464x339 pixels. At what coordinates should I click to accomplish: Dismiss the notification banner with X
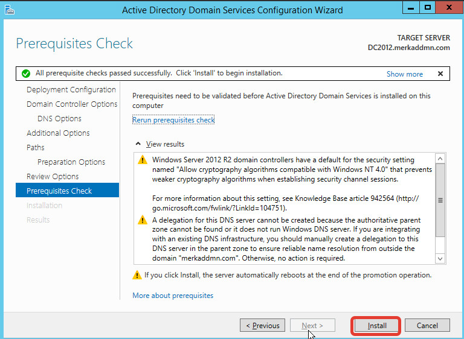pyautogui.click(x=440, y=74)
